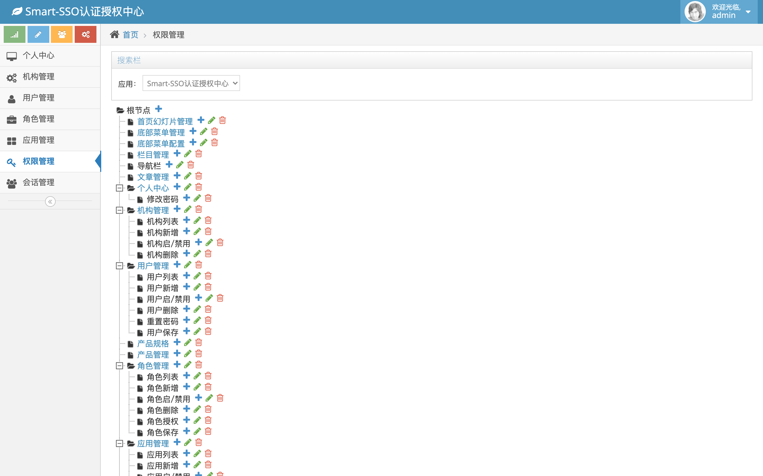Open 用户管理 in sidebar
Image resolution: width=763 pixels, height=476 pixels.
tap(50, 98)
